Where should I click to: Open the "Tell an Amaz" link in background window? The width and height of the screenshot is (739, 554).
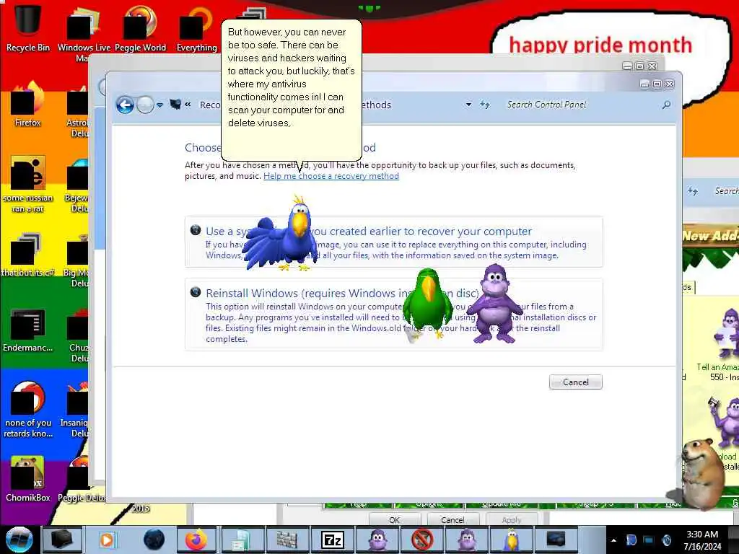coord(717,367)
